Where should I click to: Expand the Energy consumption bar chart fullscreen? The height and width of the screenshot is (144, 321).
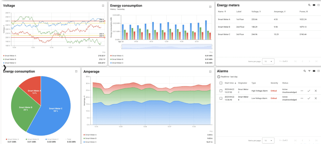pos(210,7)
